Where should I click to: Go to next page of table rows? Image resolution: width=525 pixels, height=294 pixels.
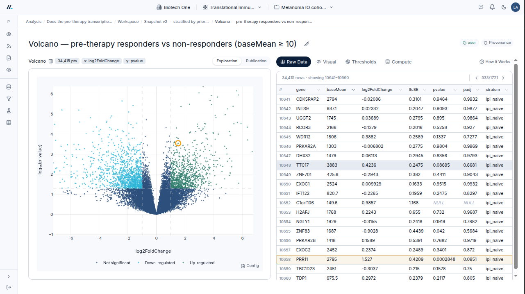[503, 78]
